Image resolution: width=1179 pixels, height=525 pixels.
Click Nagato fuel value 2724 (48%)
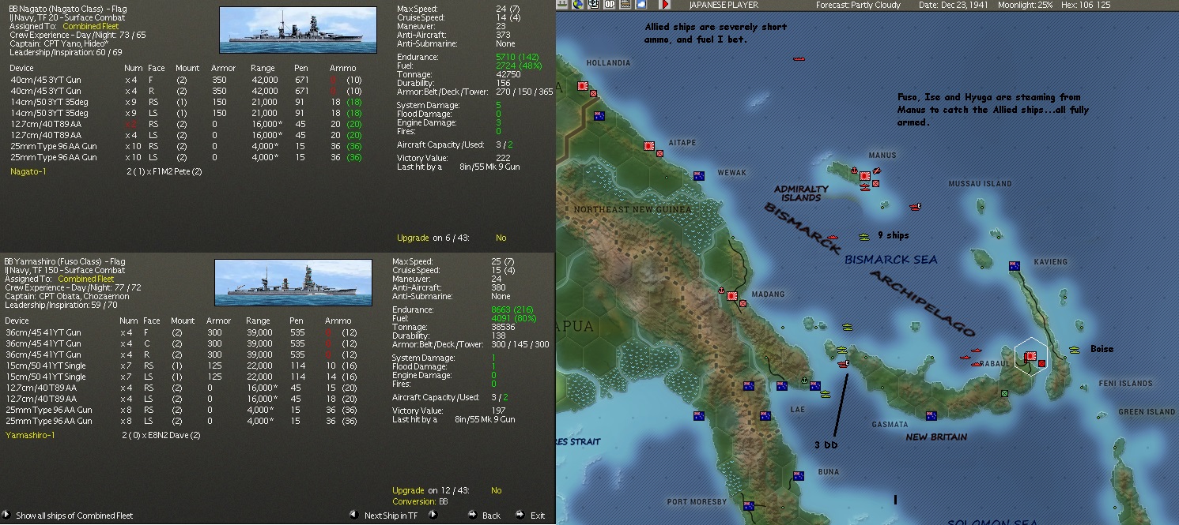pos(517,66)
